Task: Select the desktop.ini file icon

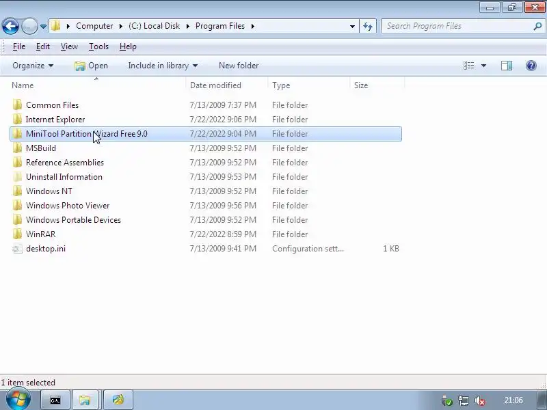Action: coord(17,249)
